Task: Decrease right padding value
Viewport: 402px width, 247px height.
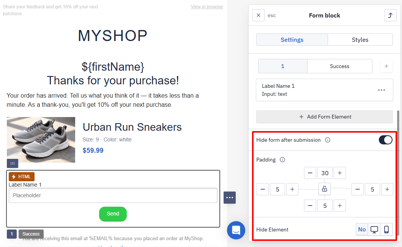Action: click(x=357, y=190)
